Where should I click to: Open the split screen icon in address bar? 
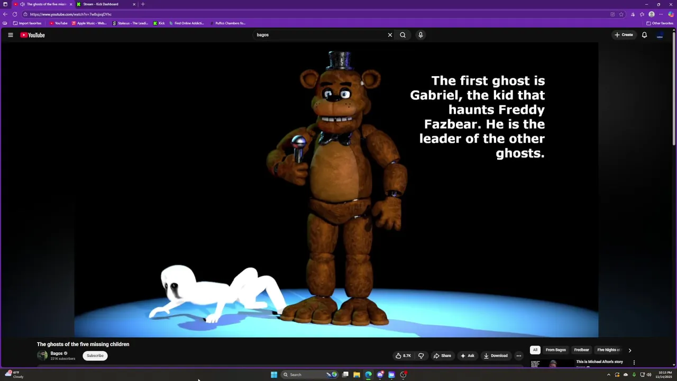point(612,14)
